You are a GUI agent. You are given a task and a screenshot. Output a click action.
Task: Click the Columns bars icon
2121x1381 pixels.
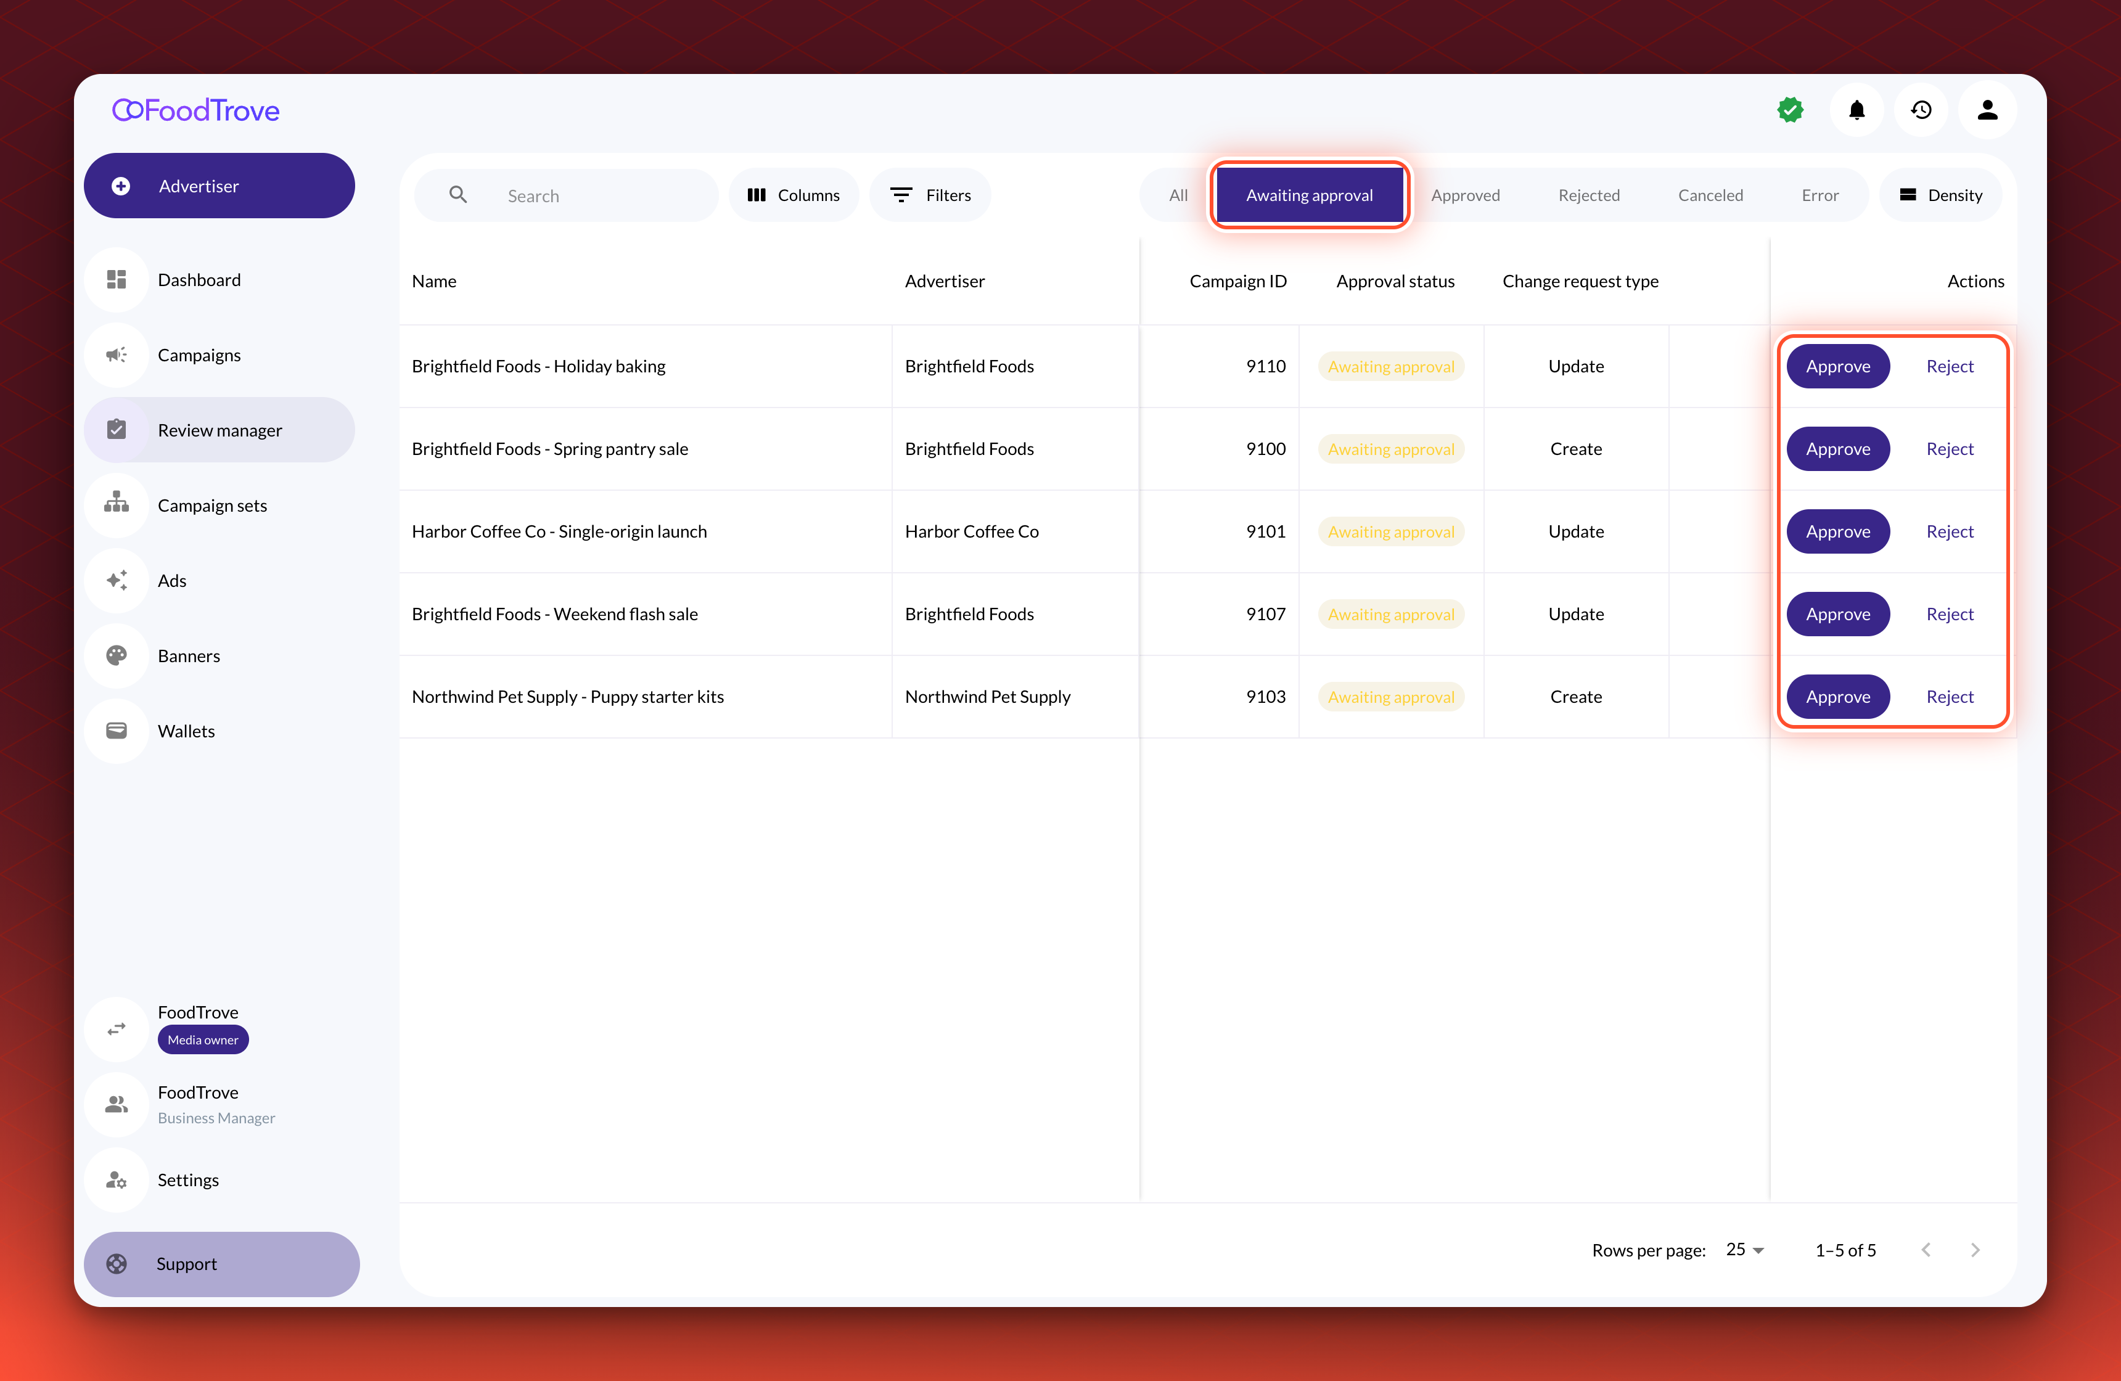[757, 194]
